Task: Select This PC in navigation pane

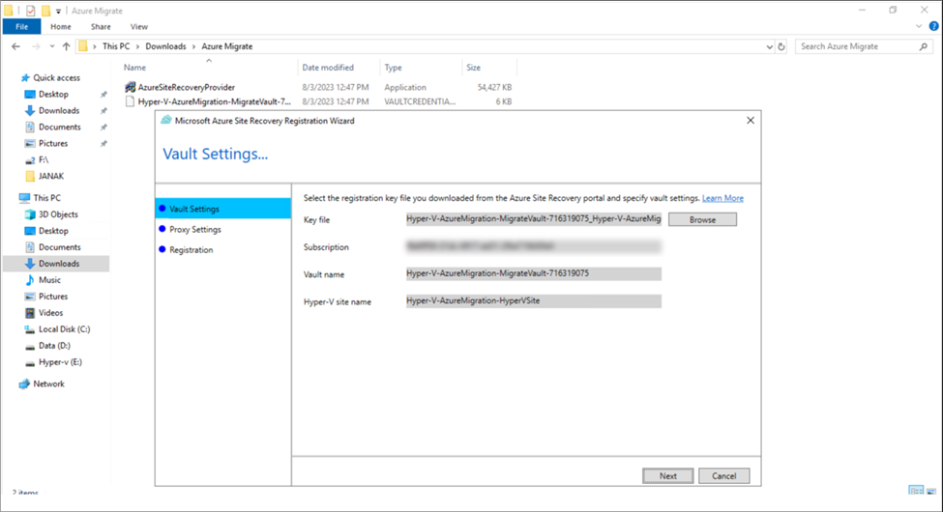Action: pyautogui.click(x=47, y=198)
